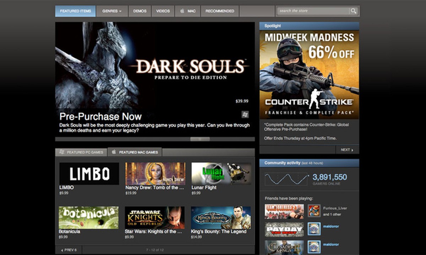Open the Botanicula game thumbnail
The image size is (426, 255).
tap(89, 217)
